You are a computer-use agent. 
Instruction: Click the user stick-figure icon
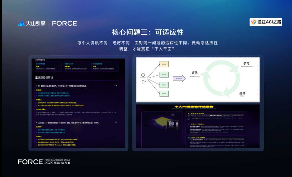click(x=143, y=78)
